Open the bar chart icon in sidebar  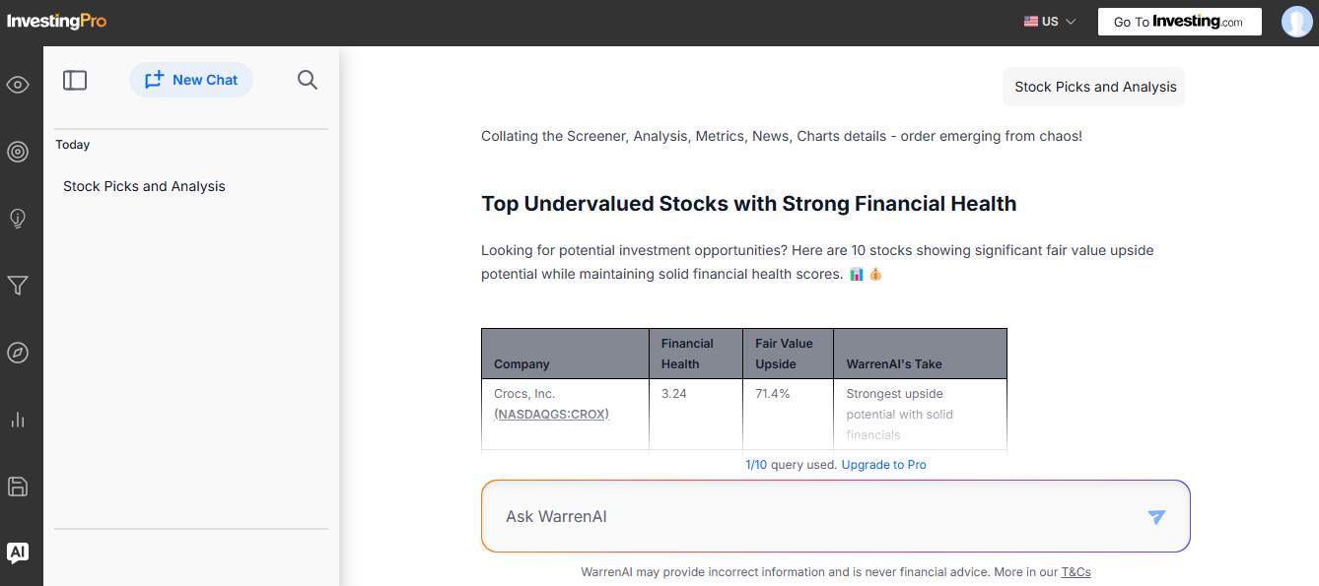pos(18,420)
